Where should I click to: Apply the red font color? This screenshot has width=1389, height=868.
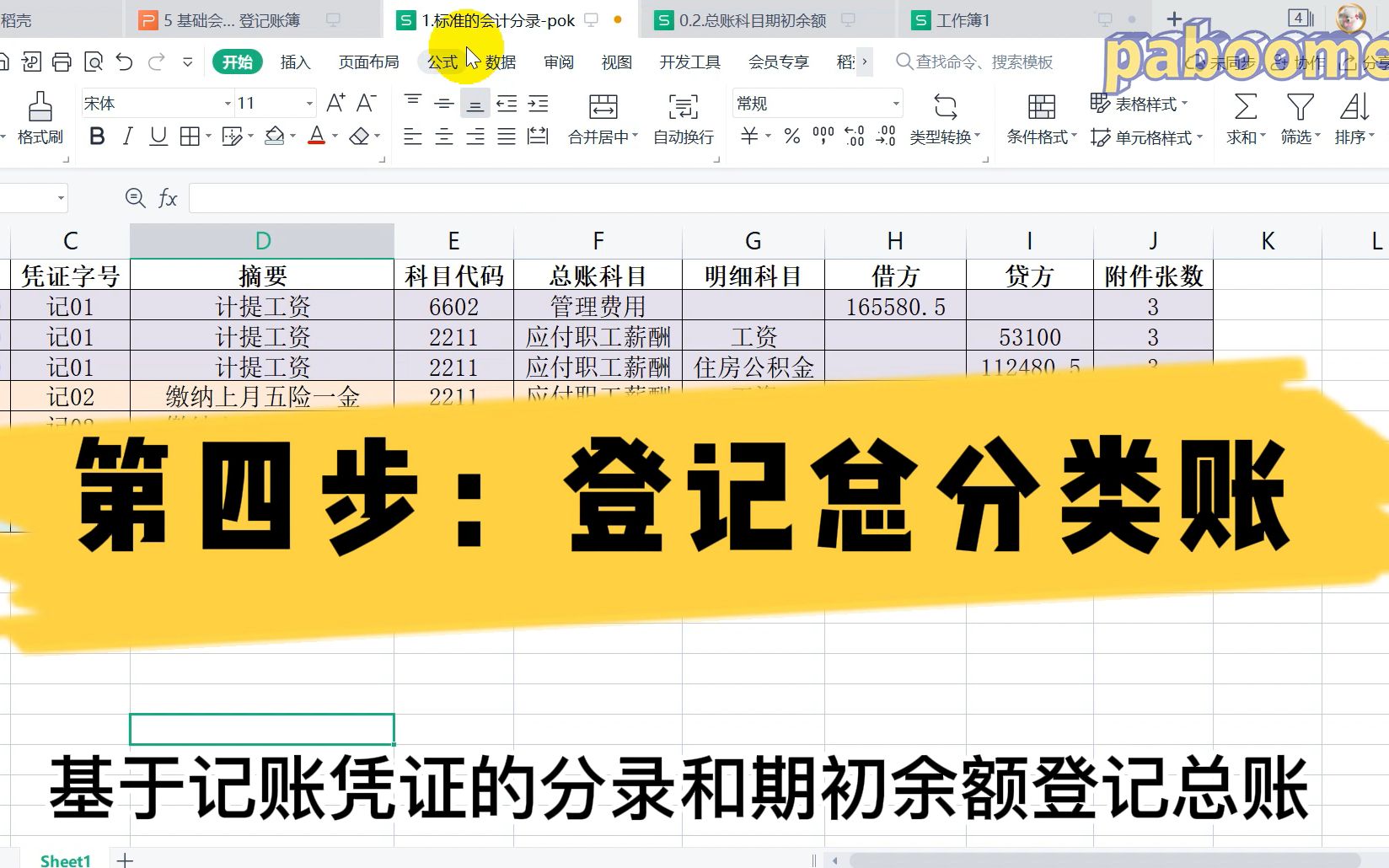[x=317, y=137]
